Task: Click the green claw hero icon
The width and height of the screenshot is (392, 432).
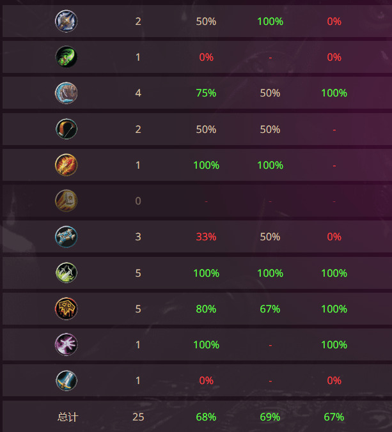Action: pos(66,57)
